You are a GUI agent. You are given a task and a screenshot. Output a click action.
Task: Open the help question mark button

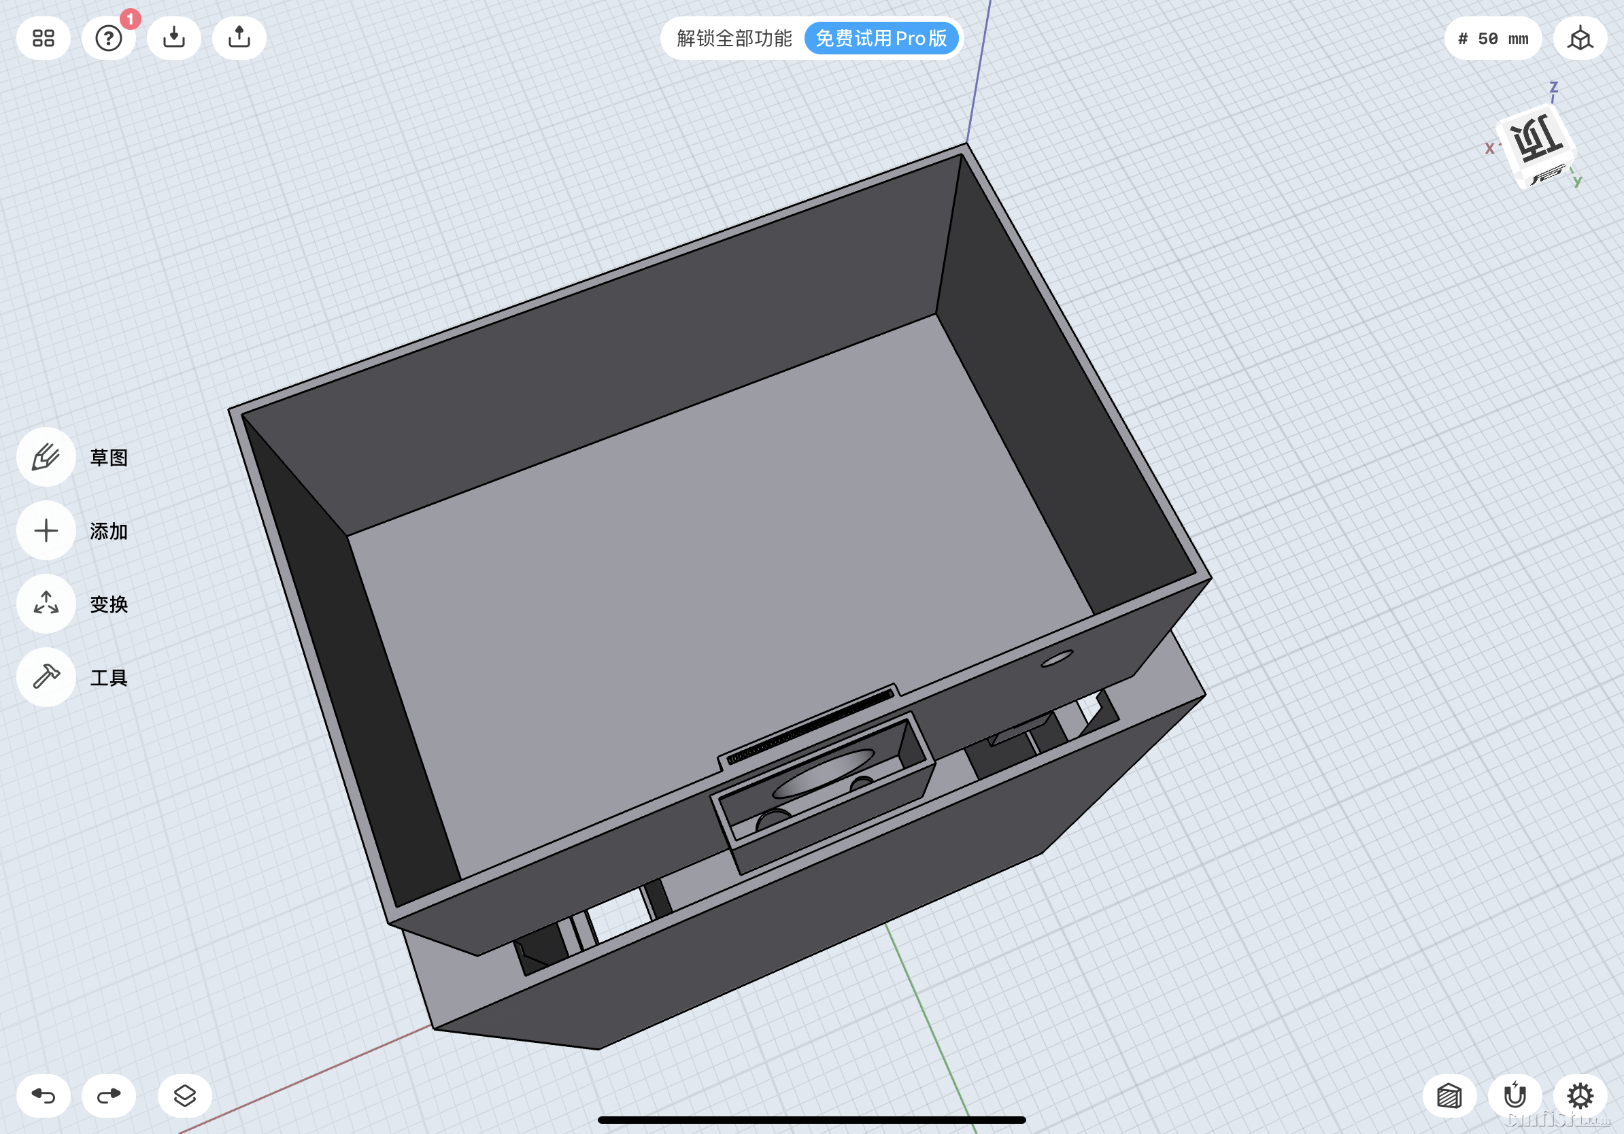pyautogui.click(x=108, y=38)
